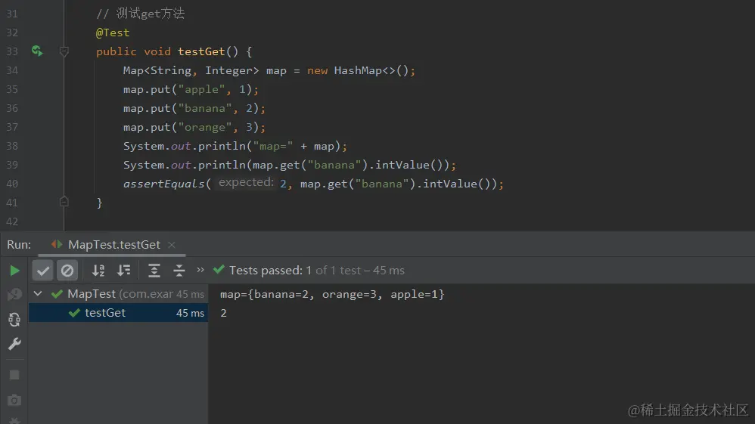Screen dimensions: 755x424
Task: Switch to the MapTest.testGet run tab
Action: pos(113,245)
